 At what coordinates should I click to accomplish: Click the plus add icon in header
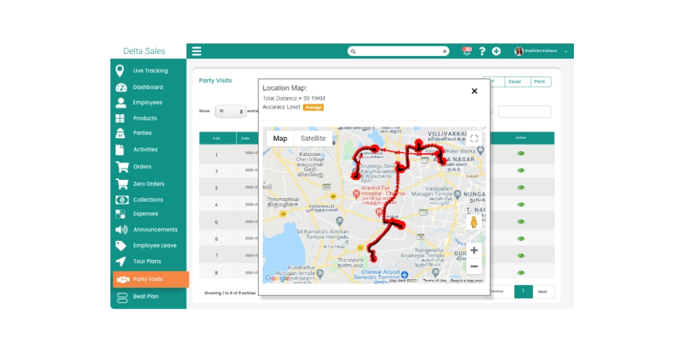[497, 51]
